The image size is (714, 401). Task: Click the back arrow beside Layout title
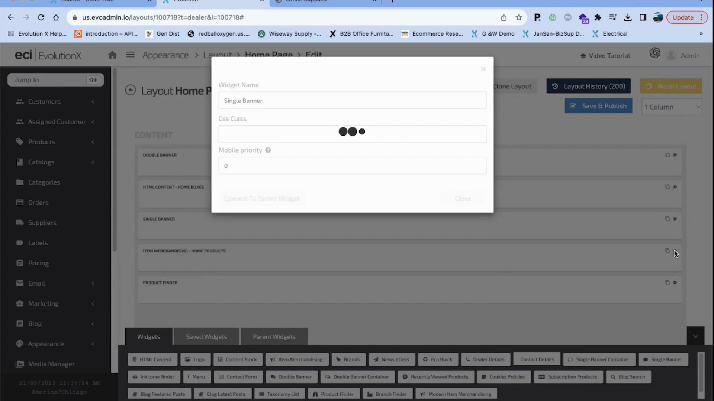pyautogui.click(x=131, y=90)
